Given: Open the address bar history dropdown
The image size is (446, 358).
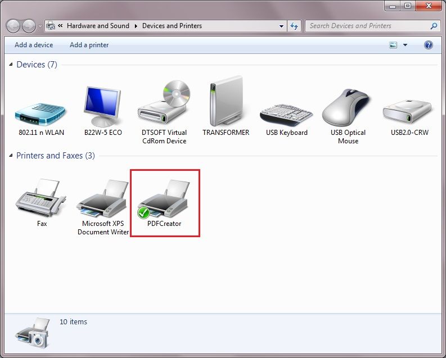Looking at the screenshot, I should [282, 26].
